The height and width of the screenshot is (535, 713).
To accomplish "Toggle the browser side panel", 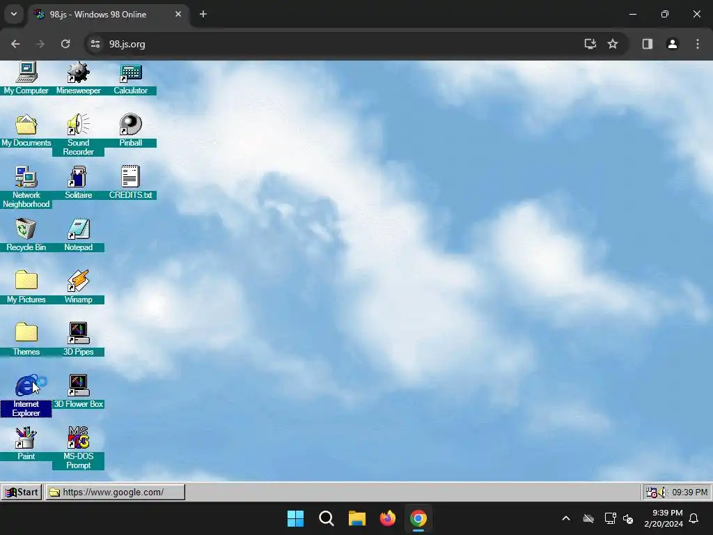I will pyautogui.click(x=648, y=44).
